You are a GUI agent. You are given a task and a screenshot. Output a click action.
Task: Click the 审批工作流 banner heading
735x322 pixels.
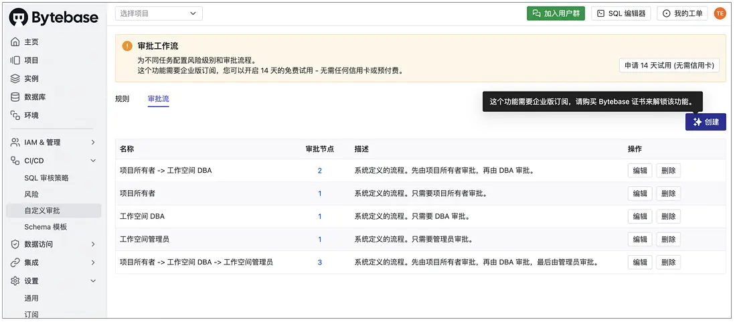pos(158,46)
